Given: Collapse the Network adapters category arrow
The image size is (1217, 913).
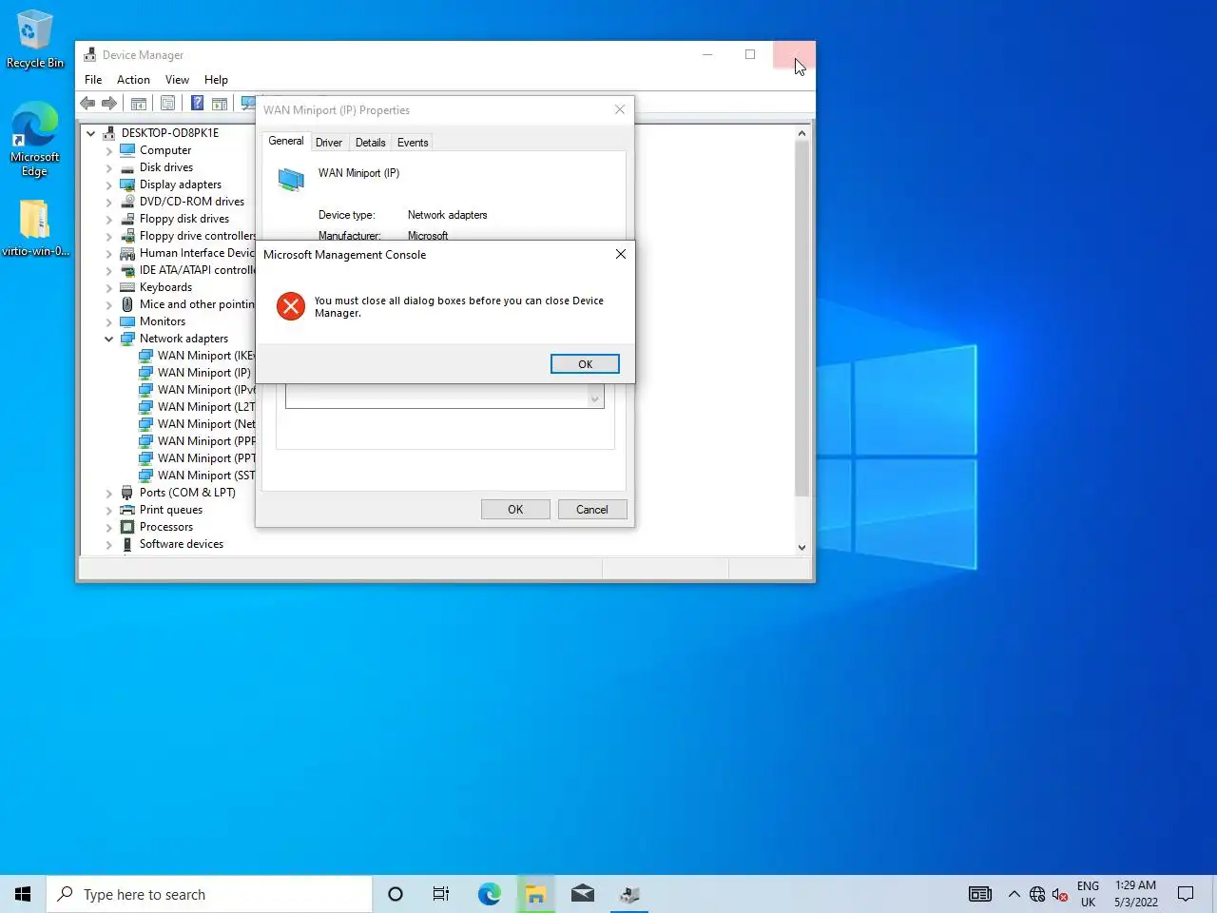Looking at the screenshot, I should coord(109,339).
